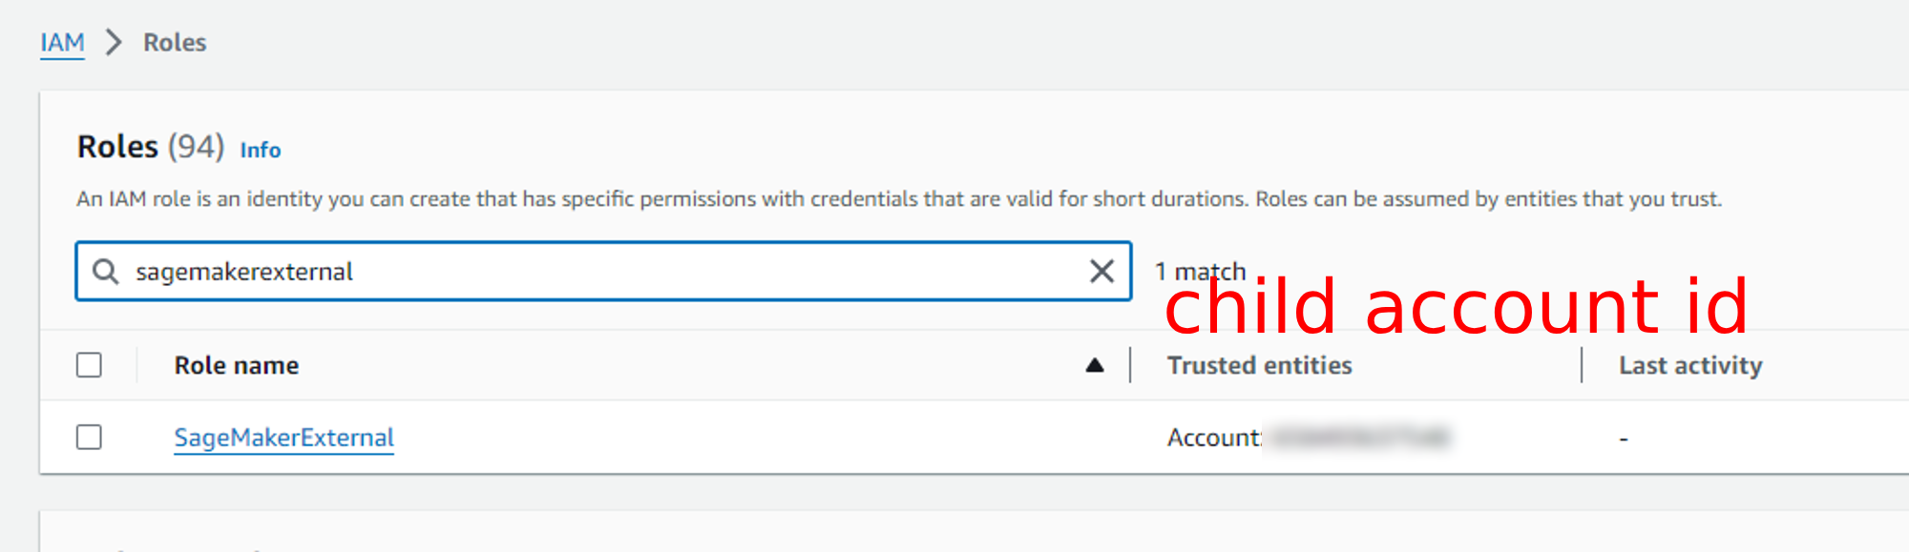Click the breadcrumb chevron after IAM
Image resolution: width=1909 pixels, height=552 pixels.
[114, 42]
